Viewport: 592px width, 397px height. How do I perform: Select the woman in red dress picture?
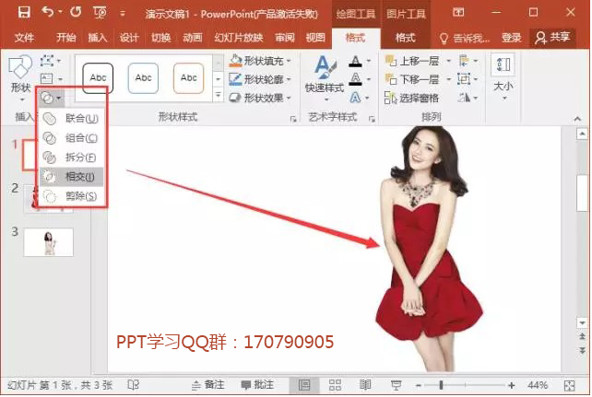tap(429, 249)
